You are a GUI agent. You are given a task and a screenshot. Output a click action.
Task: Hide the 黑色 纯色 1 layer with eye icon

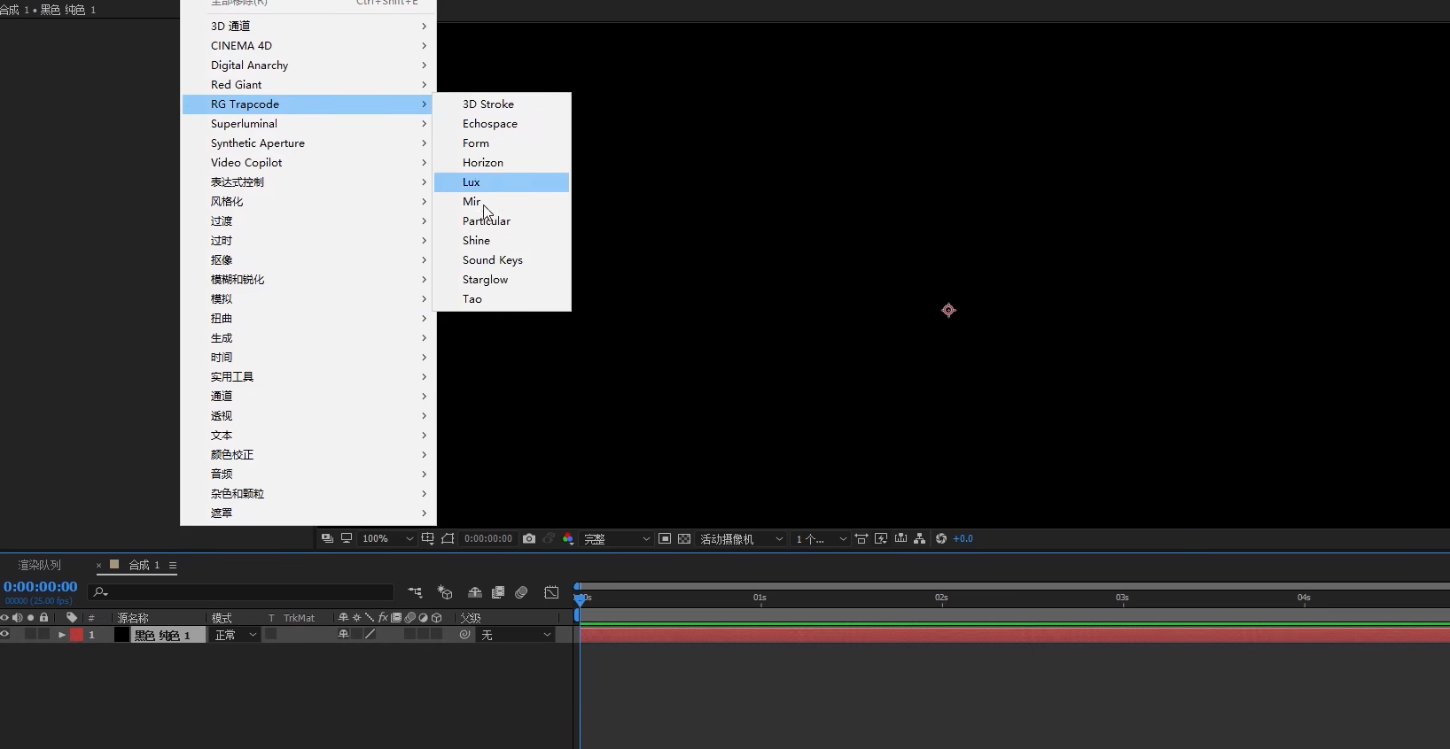(5, 634)
